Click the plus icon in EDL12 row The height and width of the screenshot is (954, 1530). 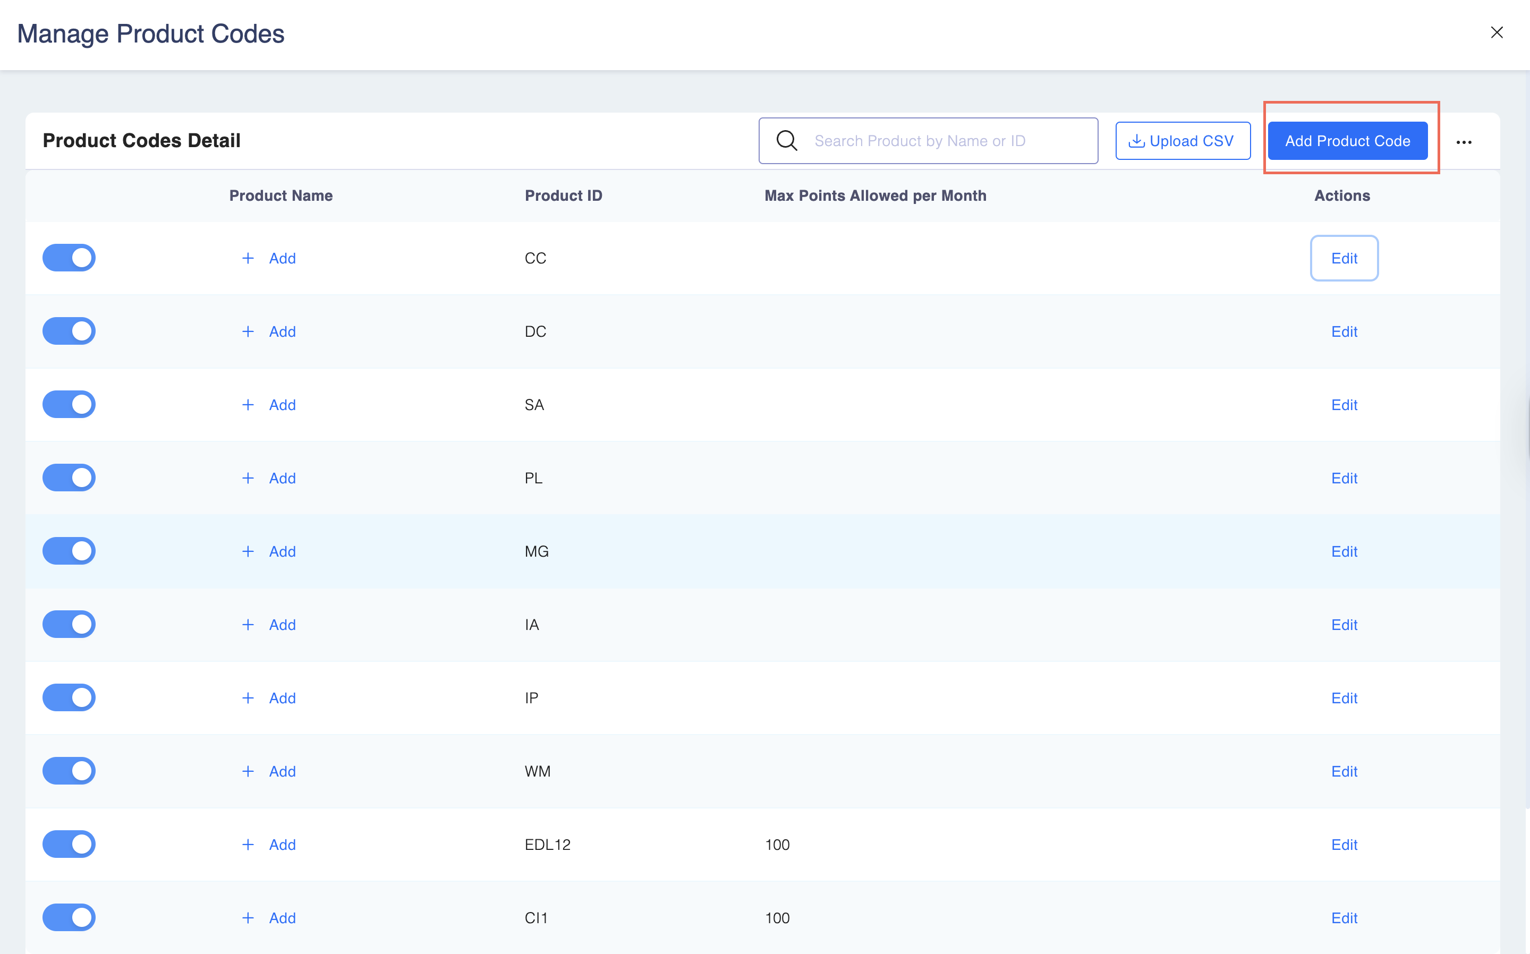pos(248,845)
